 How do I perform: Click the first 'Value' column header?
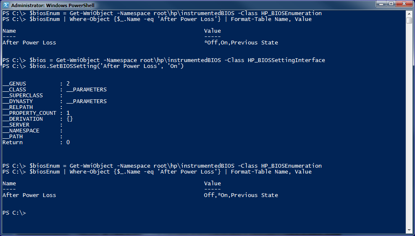click(213, 31)
